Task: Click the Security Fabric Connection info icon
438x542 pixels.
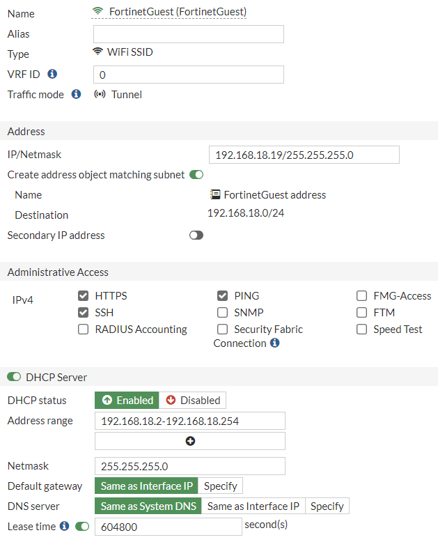Action: (275, 343)
